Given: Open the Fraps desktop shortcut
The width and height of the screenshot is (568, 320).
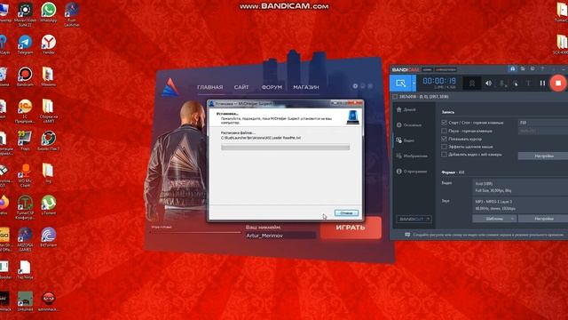Looking at the screenshot, I should [x=25, y=141].
